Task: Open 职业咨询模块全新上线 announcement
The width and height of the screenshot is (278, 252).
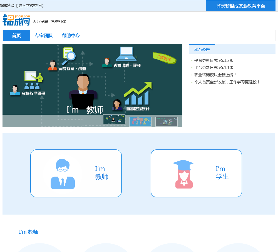Action: [x=215, y=75]
